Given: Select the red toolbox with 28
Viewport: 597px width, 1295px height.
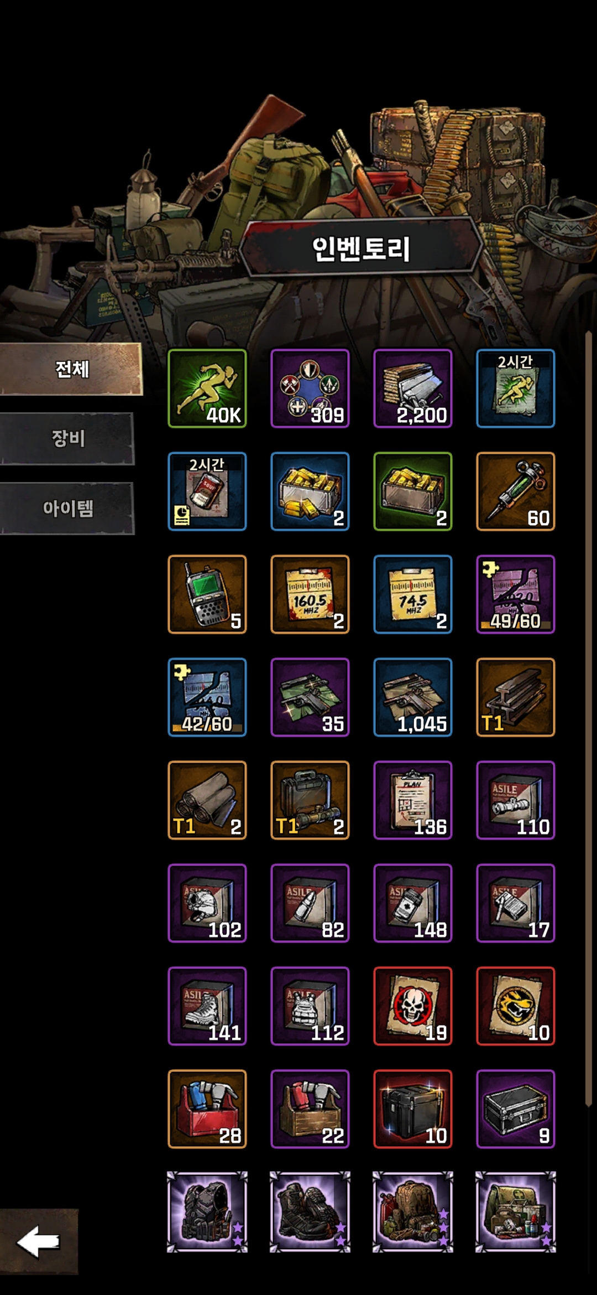Looking at the screenshot, I should [x=207, y=1109].
